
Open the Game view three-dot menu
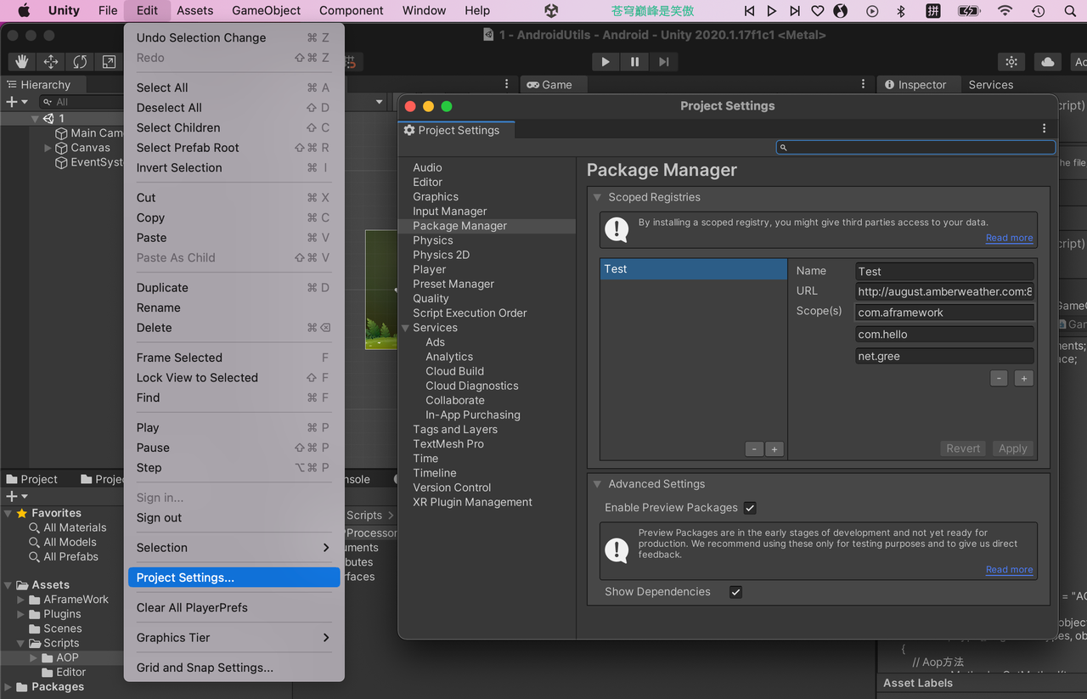[863, 84]
